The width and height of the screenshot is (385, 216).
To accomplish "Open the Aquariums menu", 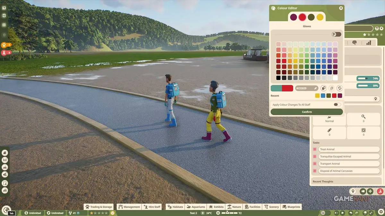I will (196, 207).
